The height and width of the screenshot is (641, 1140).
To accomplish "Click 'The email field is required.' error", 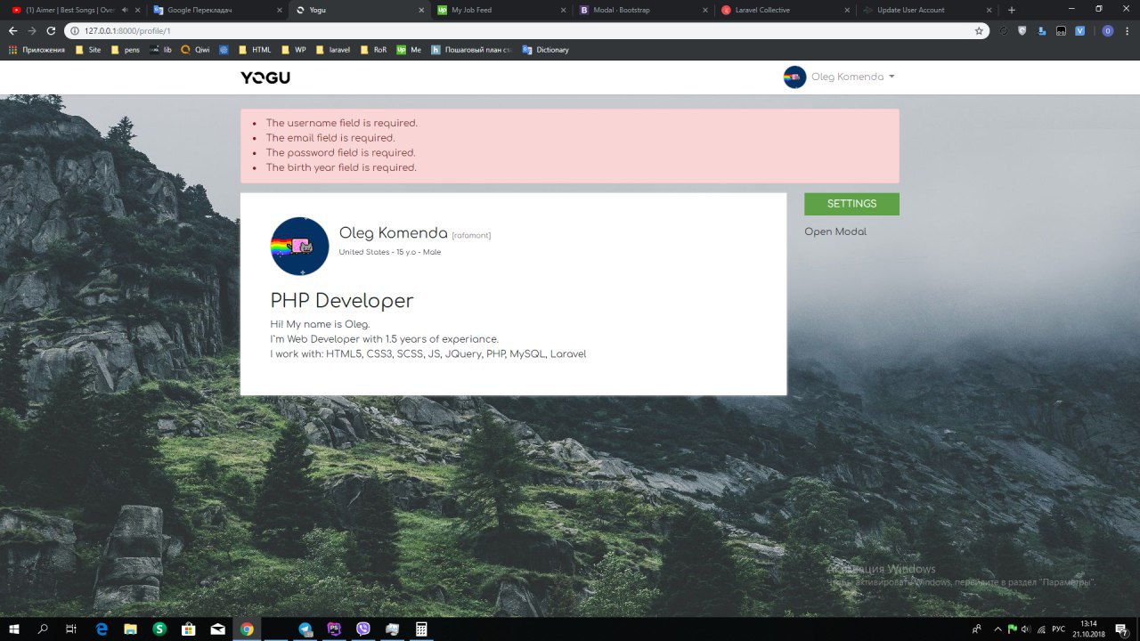I will [x=330, y=138].
